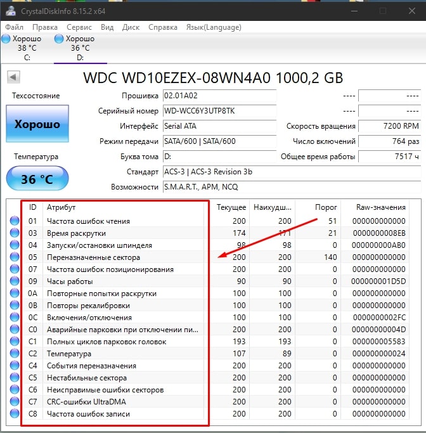This screenshot has width=426, height=433.
Task: Click status orb of attribute 07 row
Action: tap(15, 269)
